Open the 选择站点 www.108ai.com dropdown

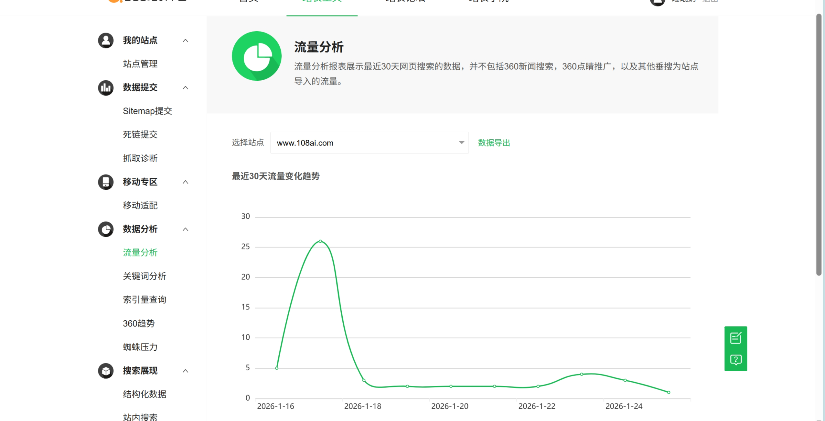click(369, 143)
